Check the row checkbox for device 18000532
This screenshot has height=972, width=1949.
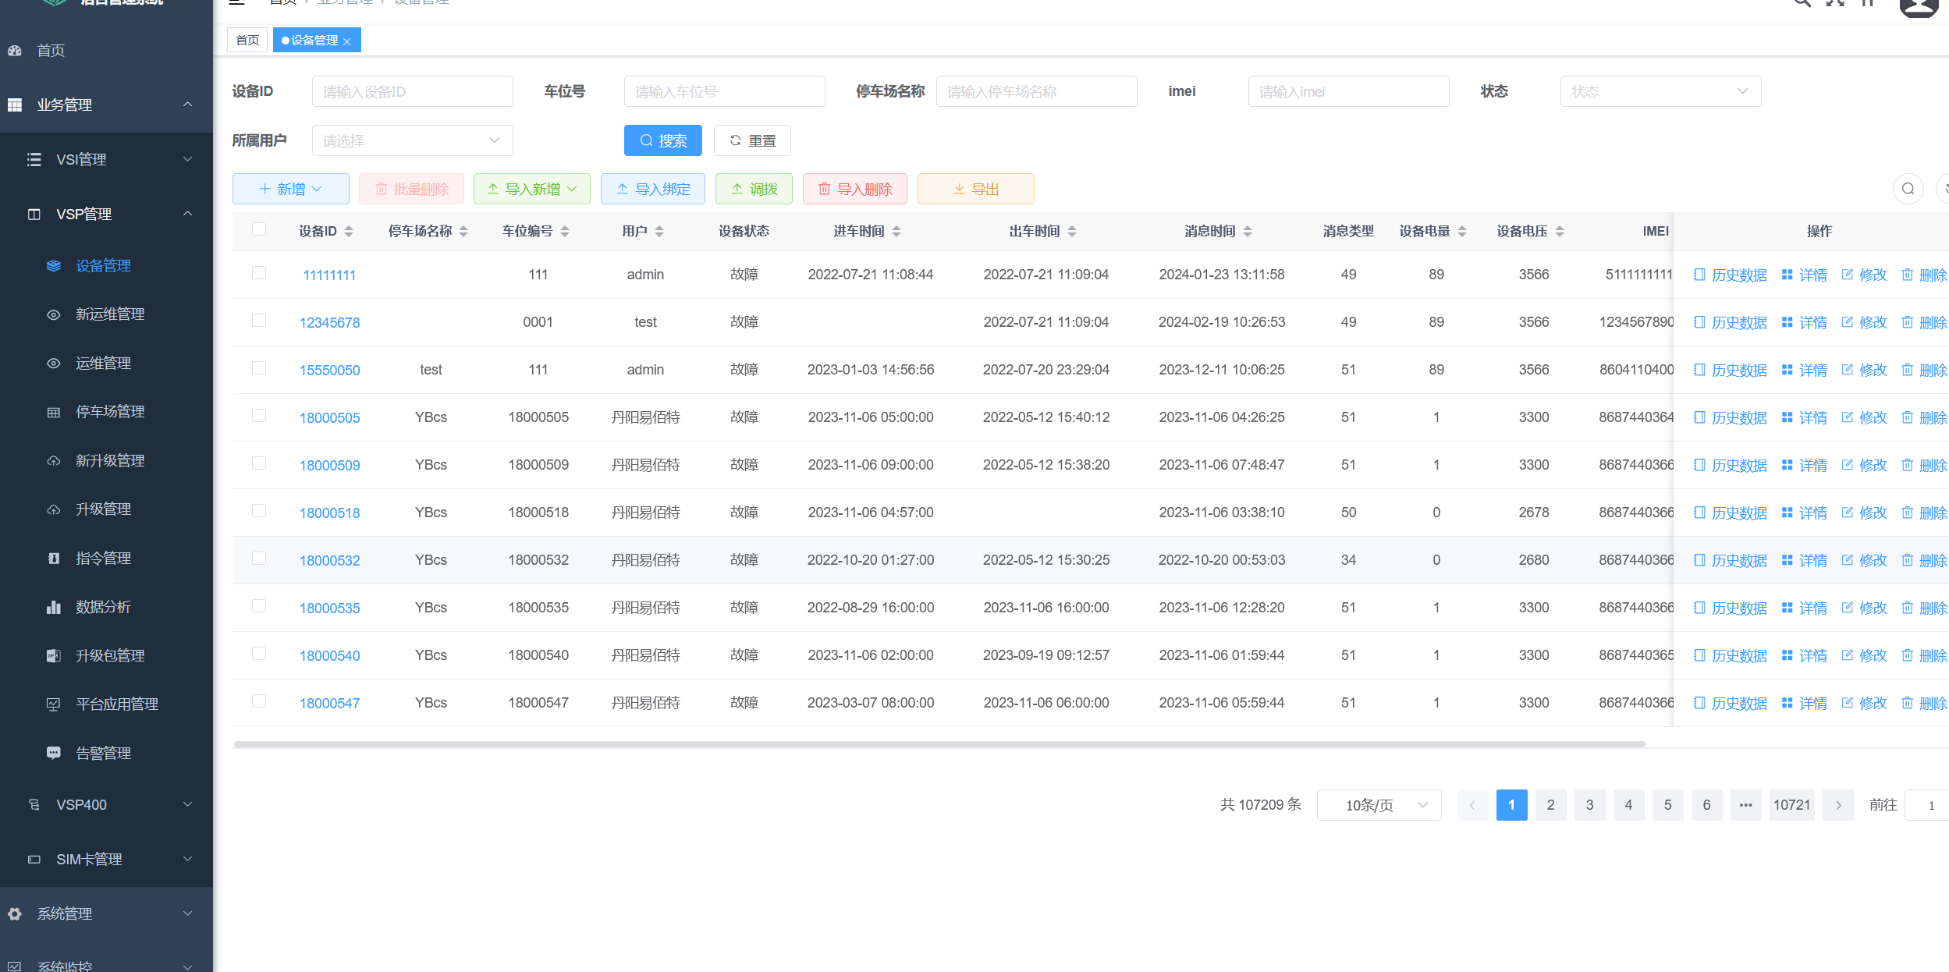click(x=259, y=559)
